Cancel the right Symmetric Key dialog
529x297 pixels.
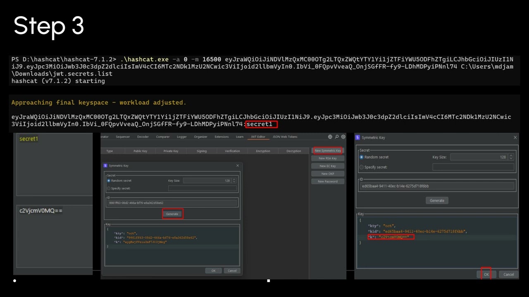point(509,274)
